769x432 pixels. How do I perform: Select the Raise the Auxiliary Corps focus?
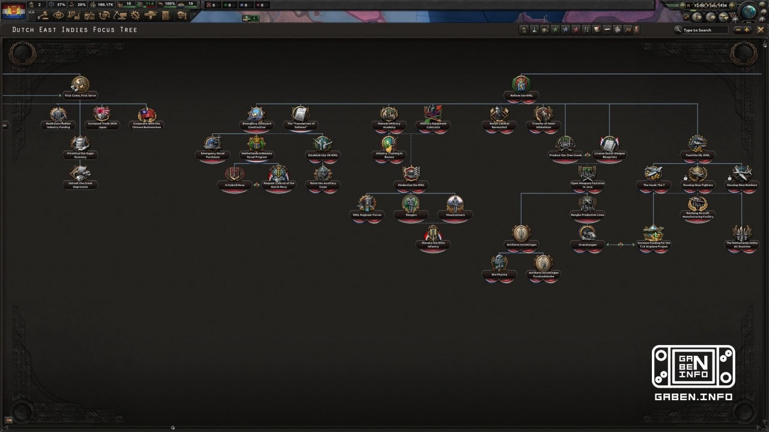point(323,178)
